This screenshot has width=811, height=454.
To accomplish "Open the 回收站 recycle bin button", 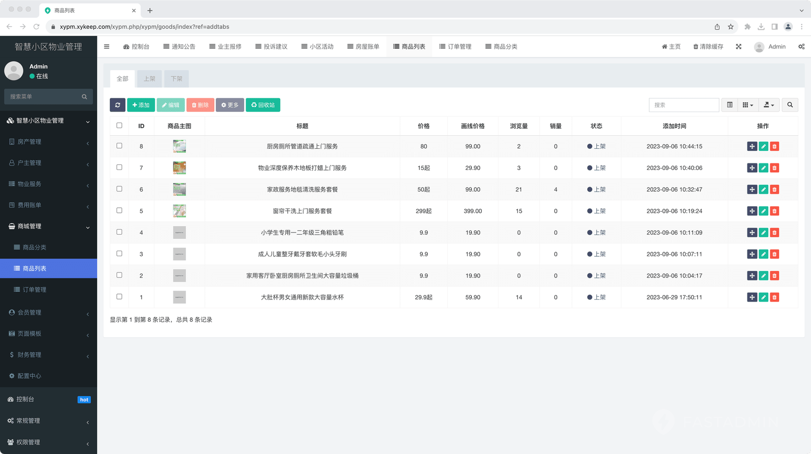I will [263, 105].
